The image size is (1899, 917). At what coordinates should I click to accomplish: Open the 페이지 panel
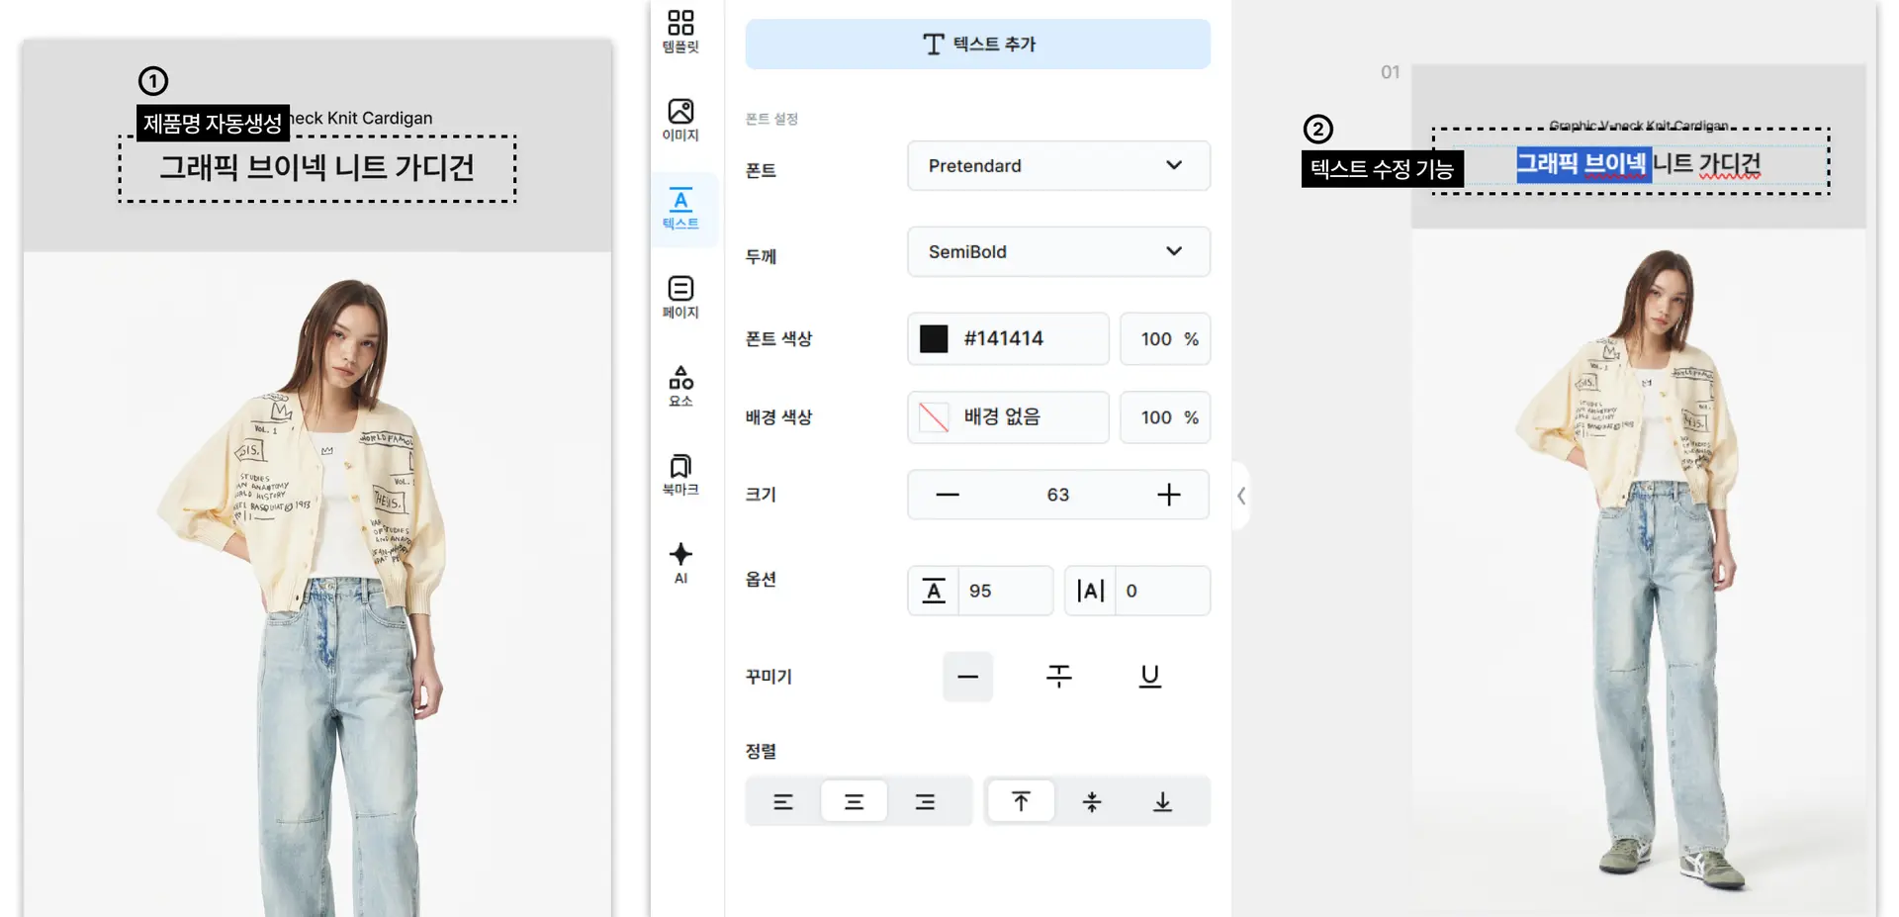680,297
